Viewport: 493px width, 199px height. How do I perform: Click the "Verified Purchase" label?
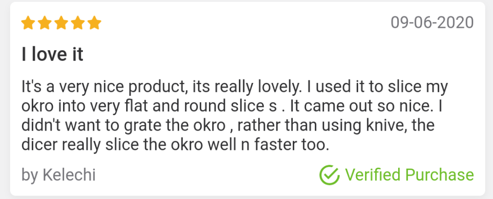tap(409, 174)
